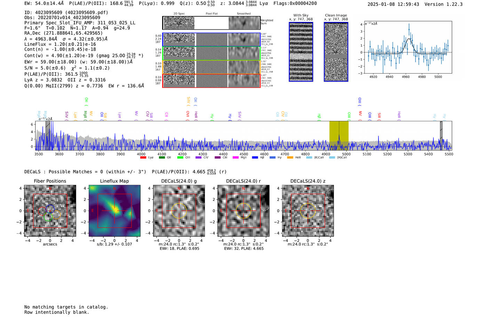Click the purple CIV legend swatch
Viewport: 487px width, 331px height.
pyautogui.click(x=199, y=158)
